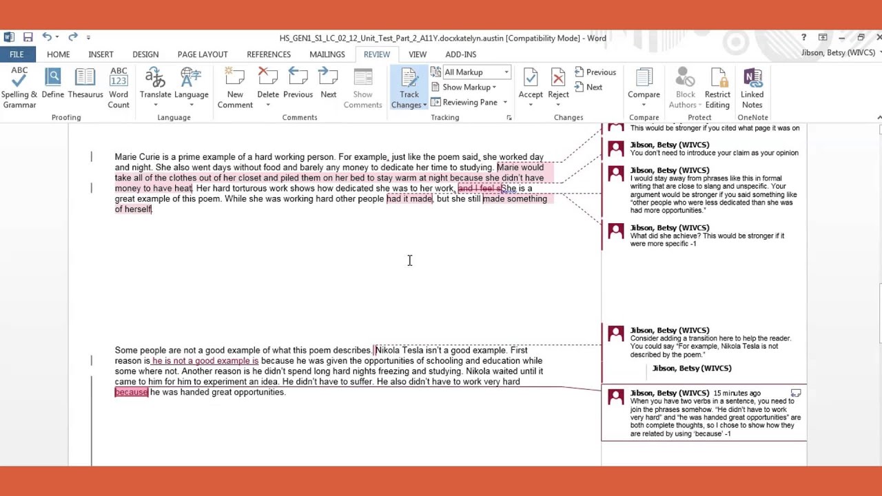The image size is (882, 496).
Task: Run Spelling & Grammar check
Action: pyautogui.click(x=19, y=87)
